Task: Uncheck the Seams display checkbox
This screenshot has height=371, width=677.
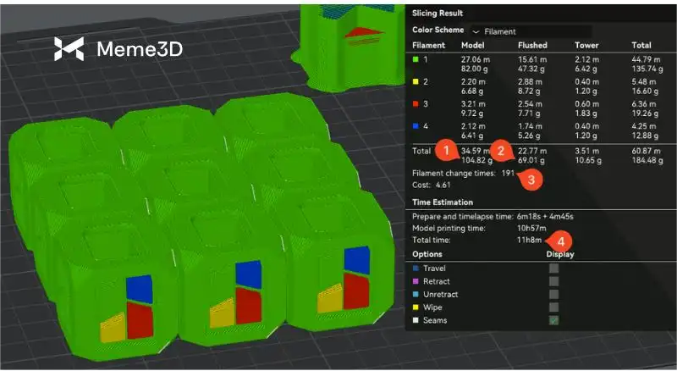Action: click(x=553, y=320)
